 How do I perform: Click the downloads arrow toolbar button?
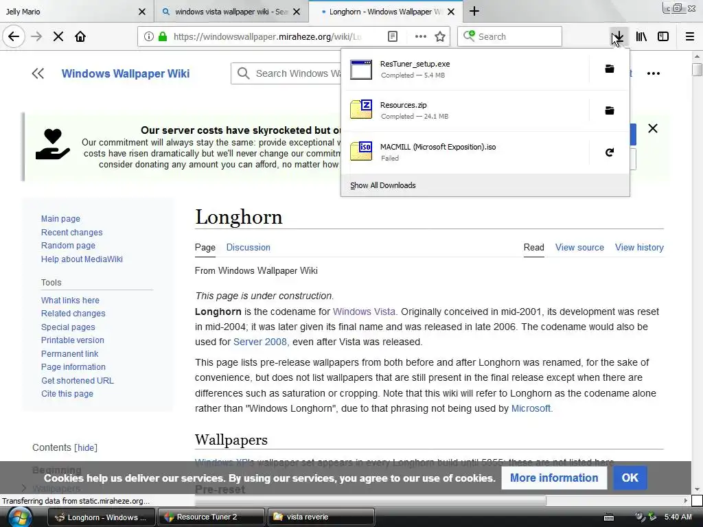[x=618, y=36]
